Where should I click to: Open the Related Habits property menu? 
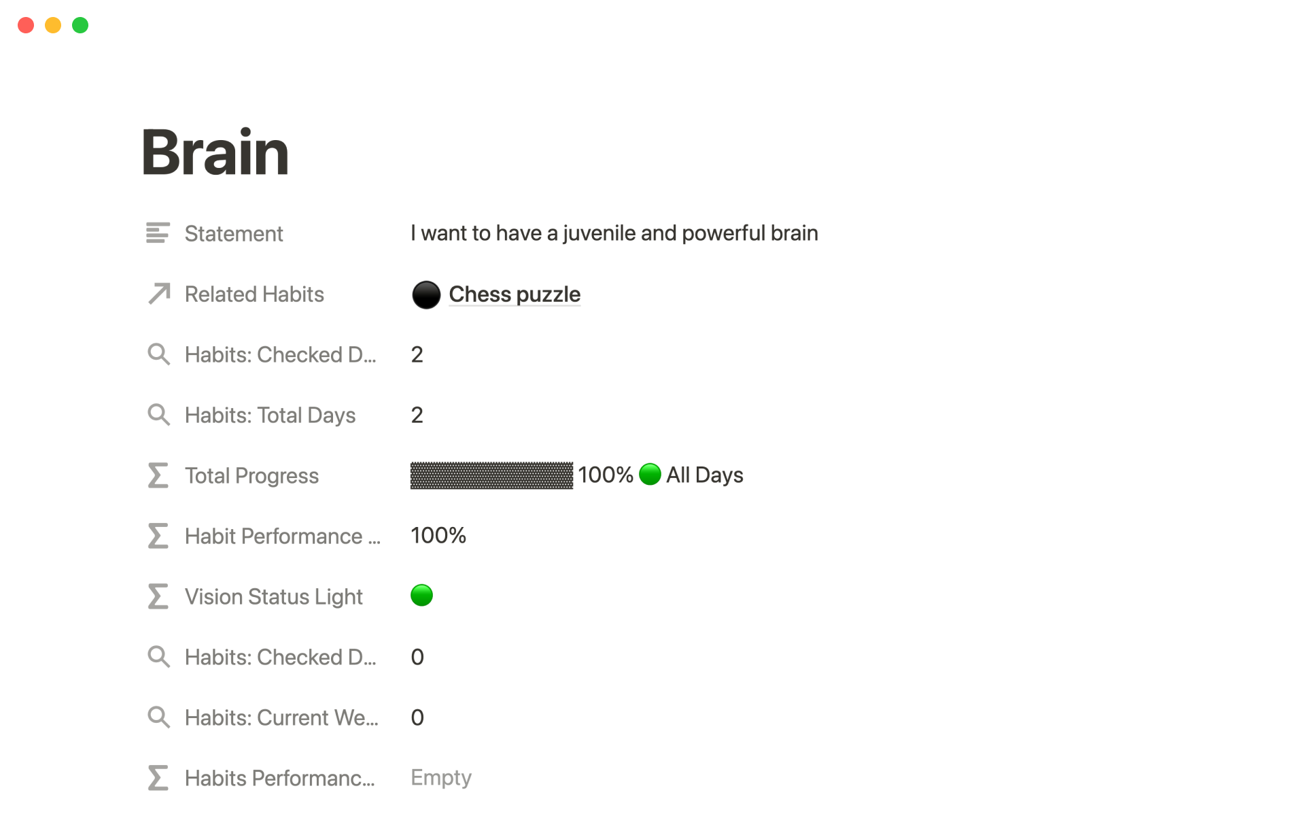pos(254,294)
